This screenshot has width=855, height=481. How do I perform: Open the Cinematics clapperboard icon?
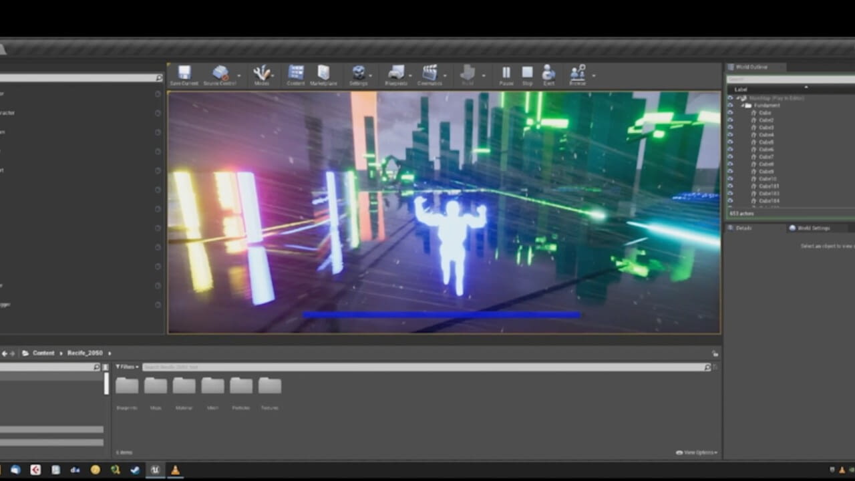(430, 73)
